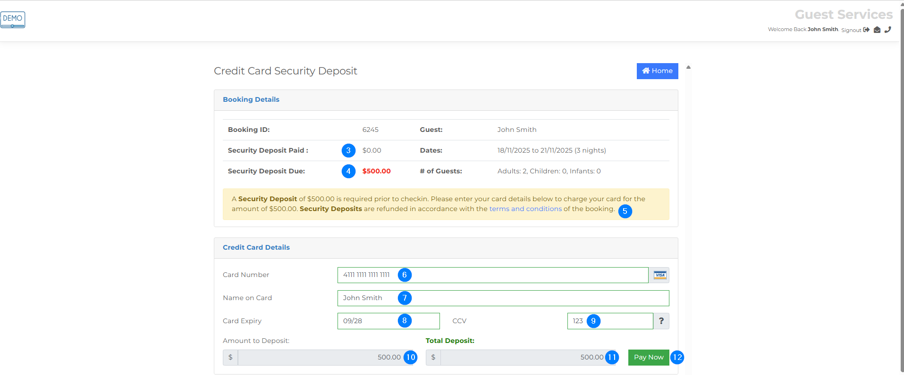Click the scroll-up arrow beside the Home button
The image size is (904, 375).
[689, 67]
